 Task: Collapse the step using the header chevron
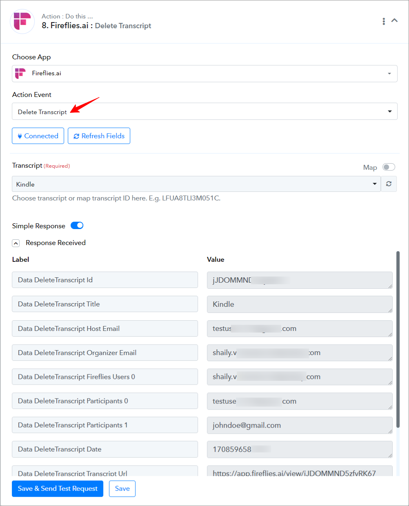pyautogui.click(x=394, y=20)
